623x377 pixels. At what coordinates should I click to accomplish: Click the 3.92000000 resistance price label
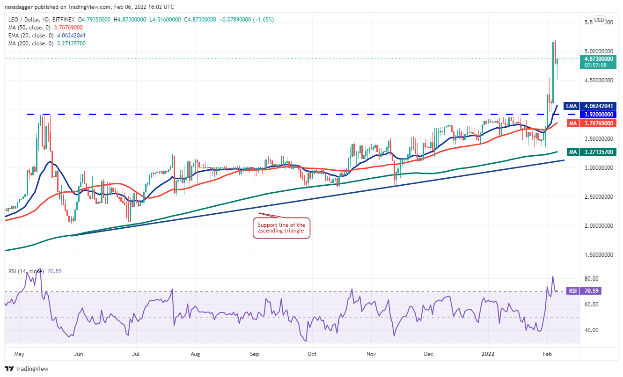coord(599,114)
